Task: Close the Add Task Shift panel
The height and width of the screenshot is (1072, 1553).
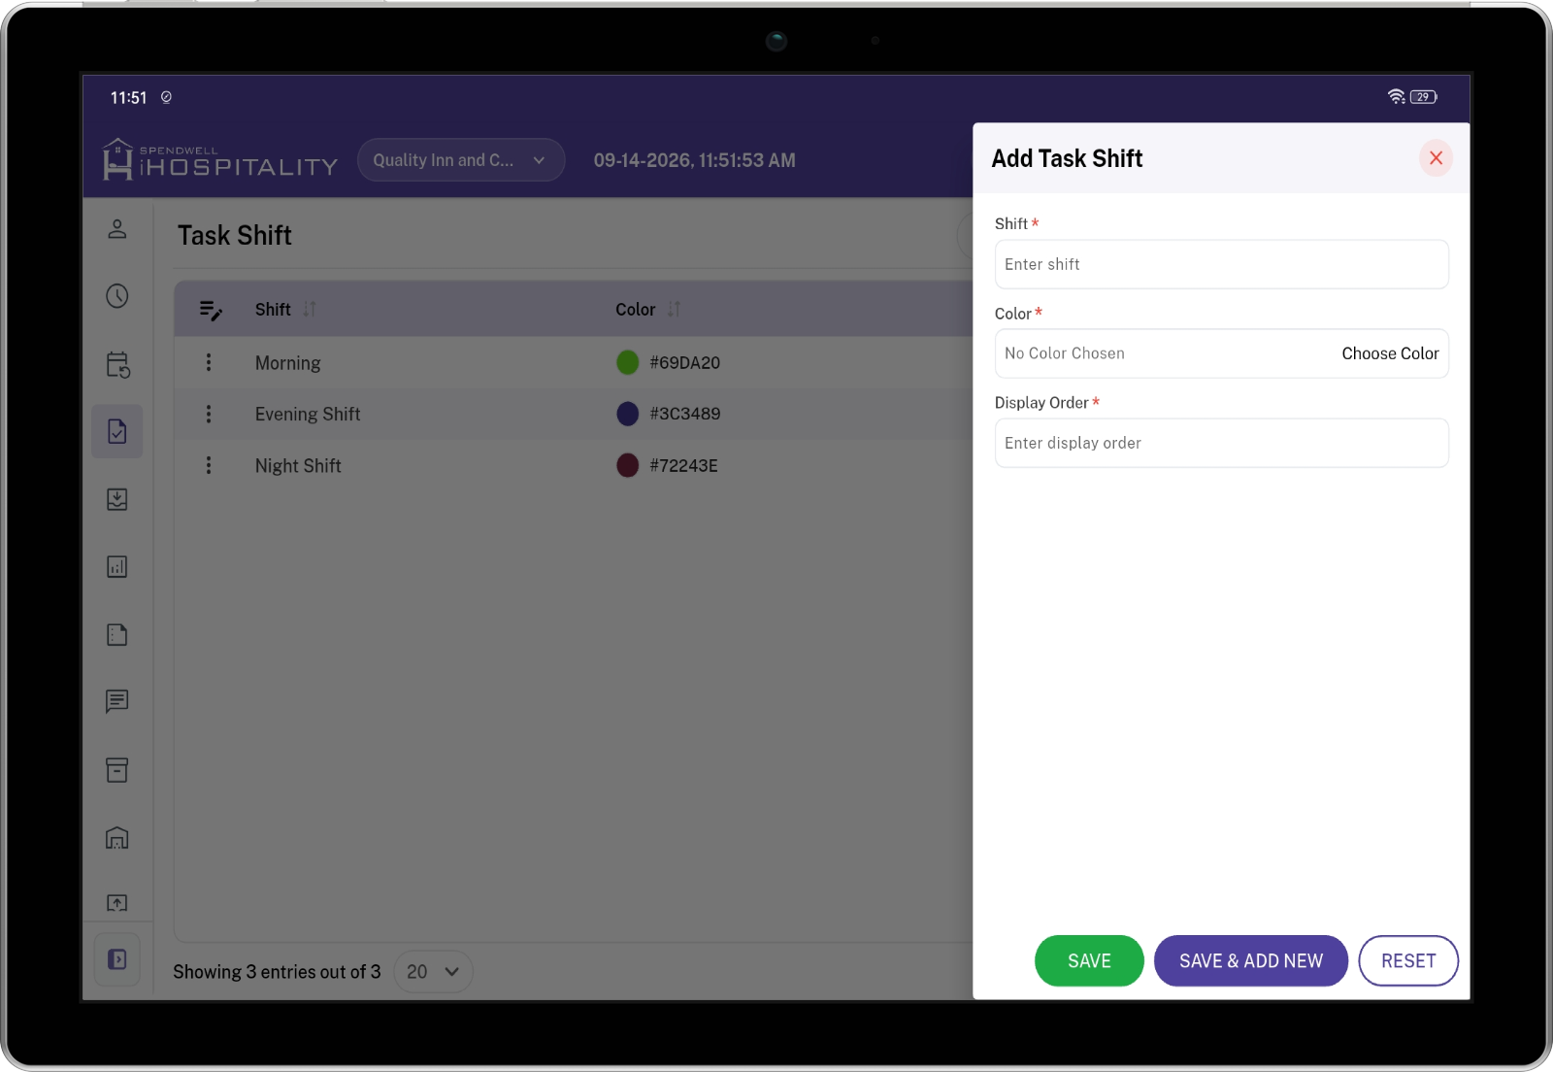Action: 1437,158
